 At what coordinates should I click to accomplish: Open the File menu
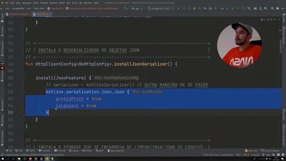pos(7,3)
